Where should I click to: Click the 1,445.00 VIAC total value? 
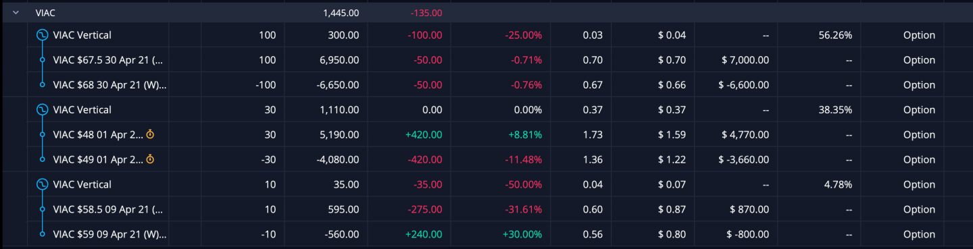(341, 13)
